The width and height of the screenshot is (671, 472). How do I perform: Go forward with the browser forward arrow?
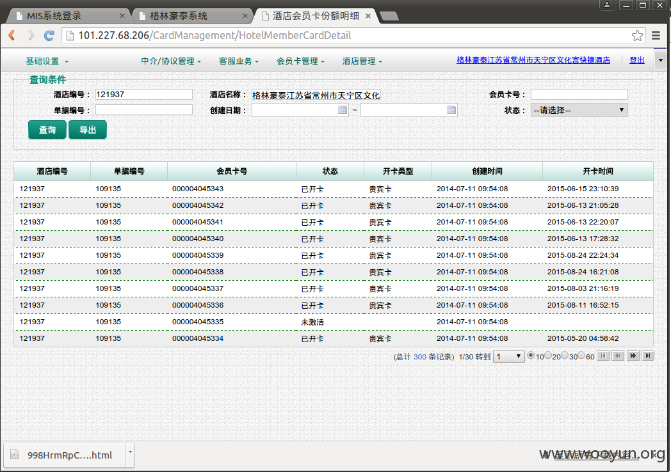[x=31, y=35]
